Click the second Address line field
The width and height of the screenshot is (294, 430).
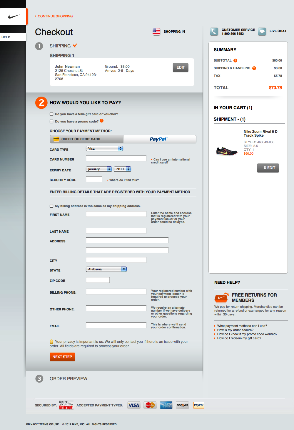click(x=127, y=250)
